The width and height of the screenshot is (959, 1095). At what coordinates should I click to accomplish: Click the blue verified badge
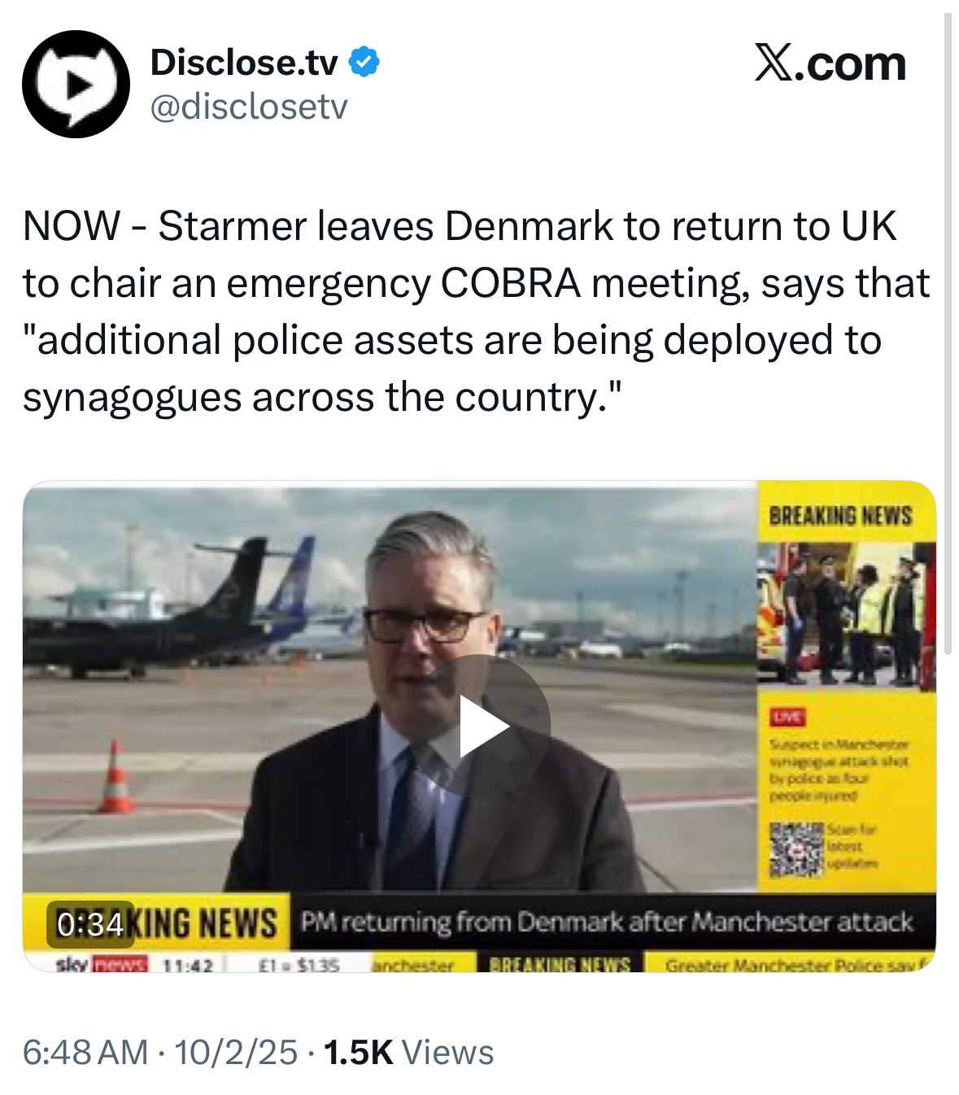364,62
